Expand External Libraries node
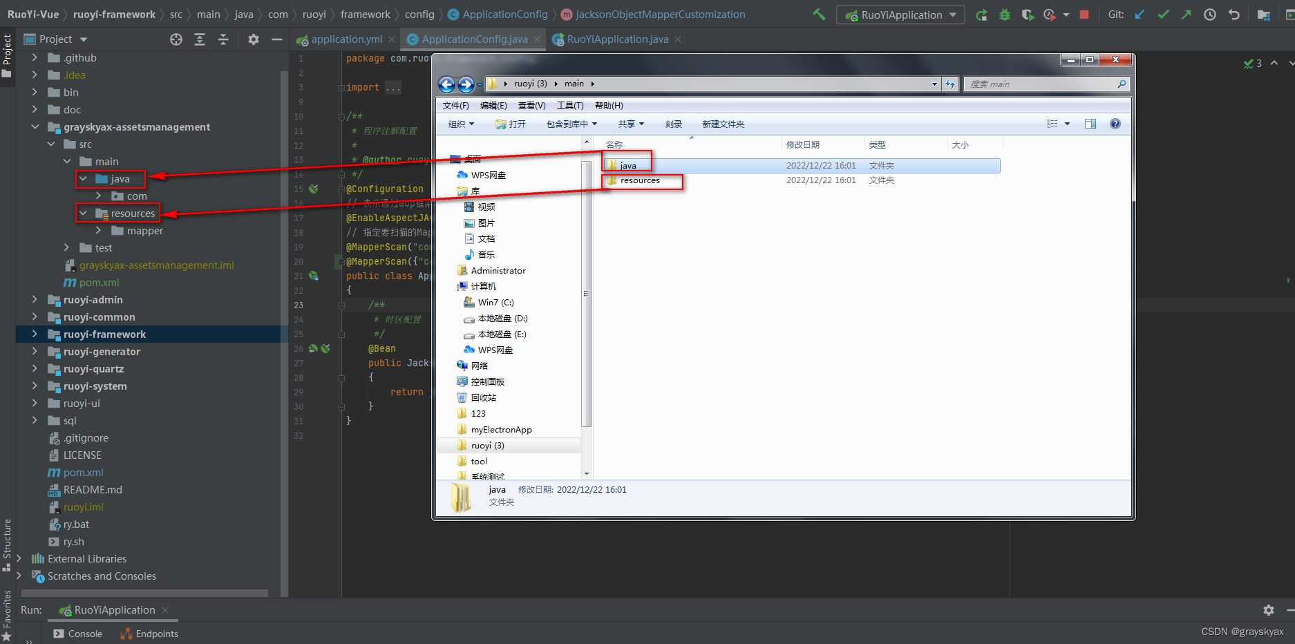Image resolution: width=1295 pixels, height=644 pixels. click(x=19, y=558)
